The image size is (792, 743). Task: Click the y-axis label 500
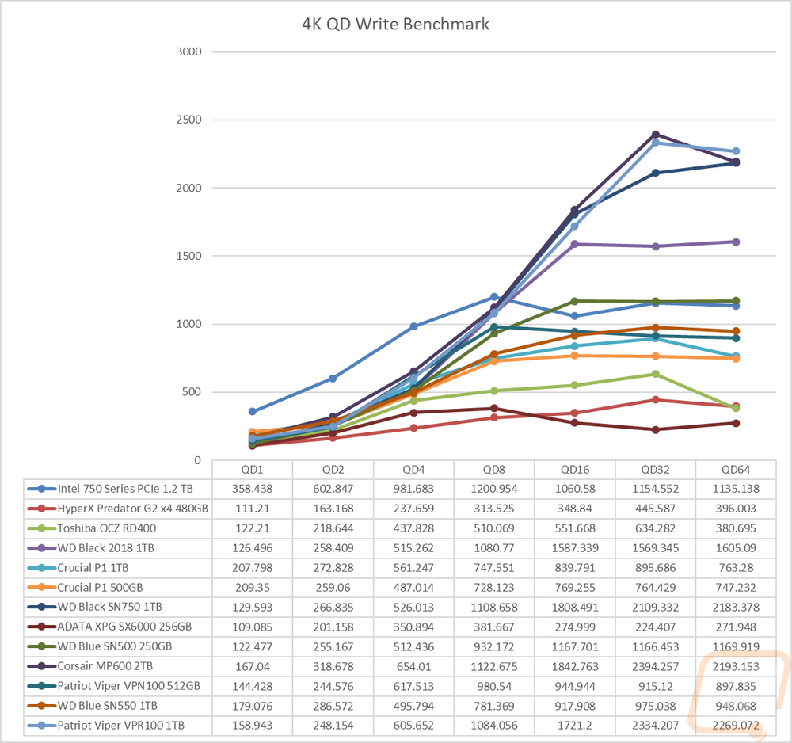click(x=192, y=392)
